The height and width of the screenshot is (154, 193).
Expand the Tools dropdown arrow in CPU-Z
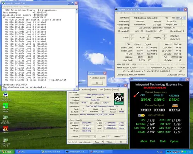point(102,142)
